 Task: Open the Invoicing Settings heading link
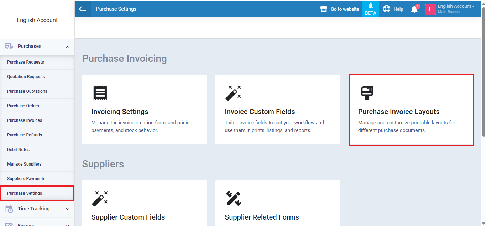pyautogui.click(x=120, y=112)
